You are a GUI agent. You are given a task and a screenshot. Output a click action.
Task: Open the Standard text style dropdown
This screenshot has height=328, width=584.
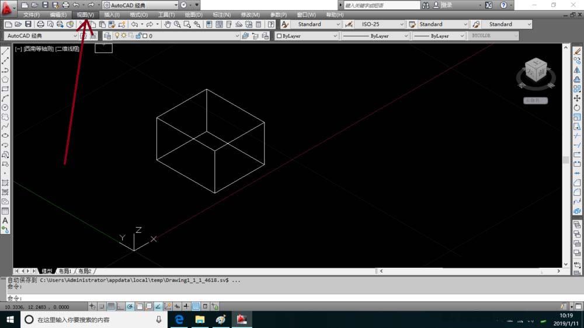click(316, 24)
